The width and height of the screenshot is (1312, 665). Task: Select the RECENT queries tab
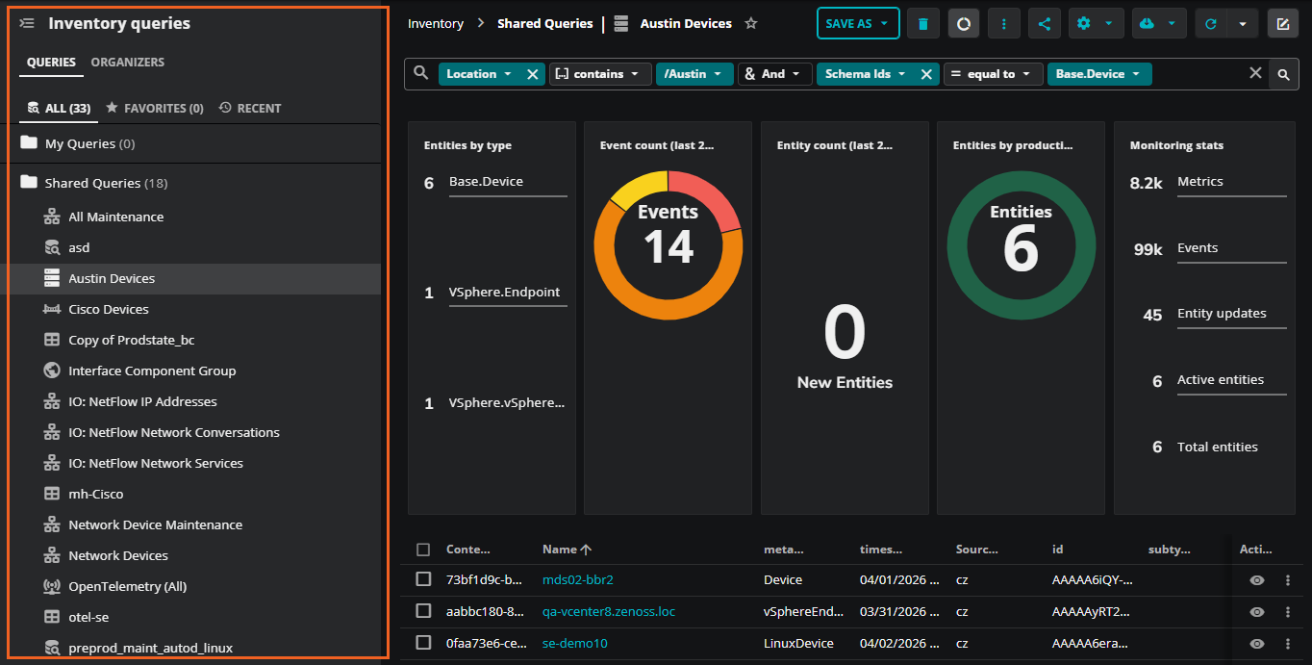tap(250, 109)
